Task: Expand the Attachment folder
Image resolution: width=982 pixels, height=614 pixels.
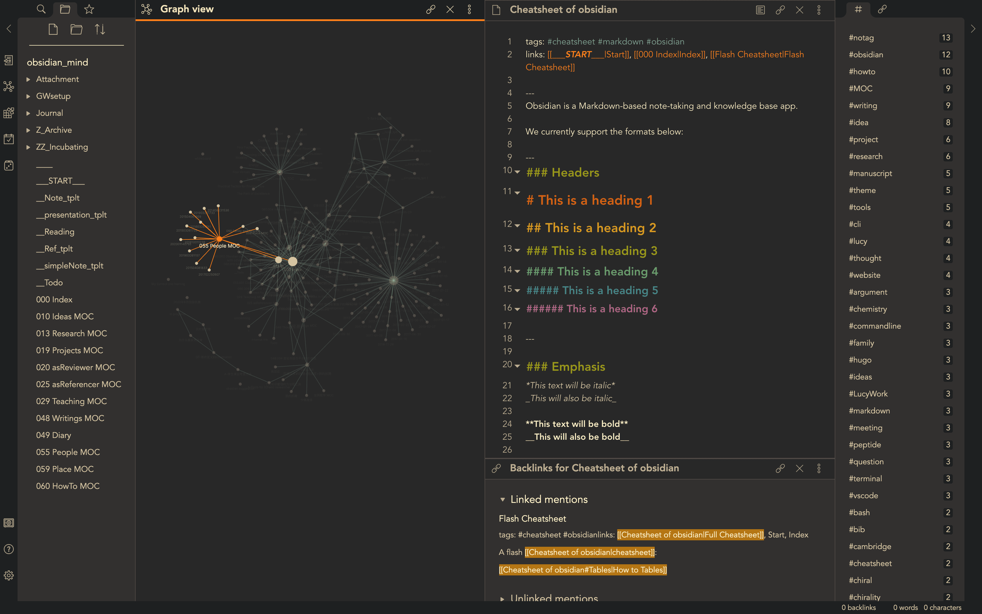Action: (x=28, y=79)
